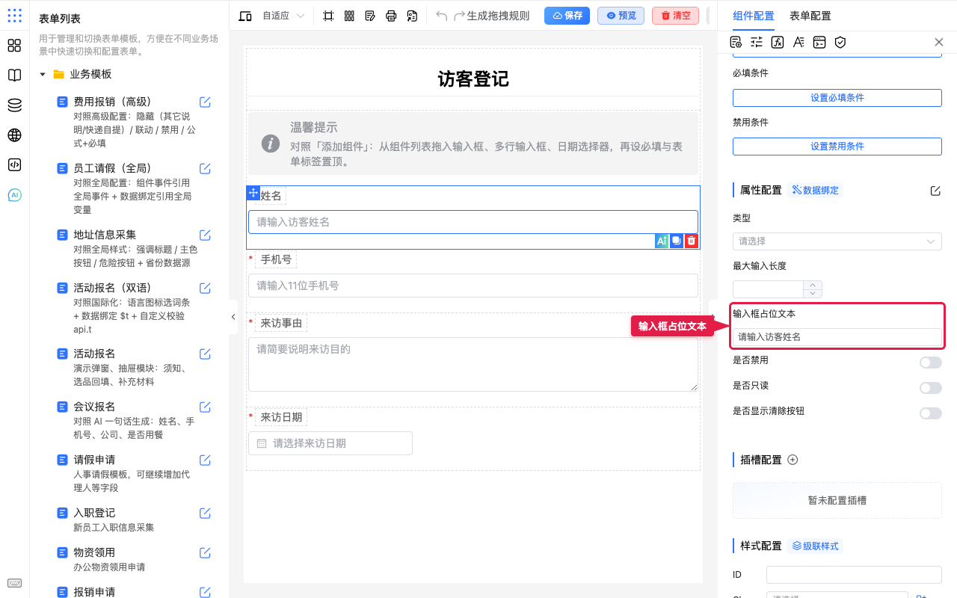Click the 级联样式 tag
957x598 pixels.
[x=816, y=546]
